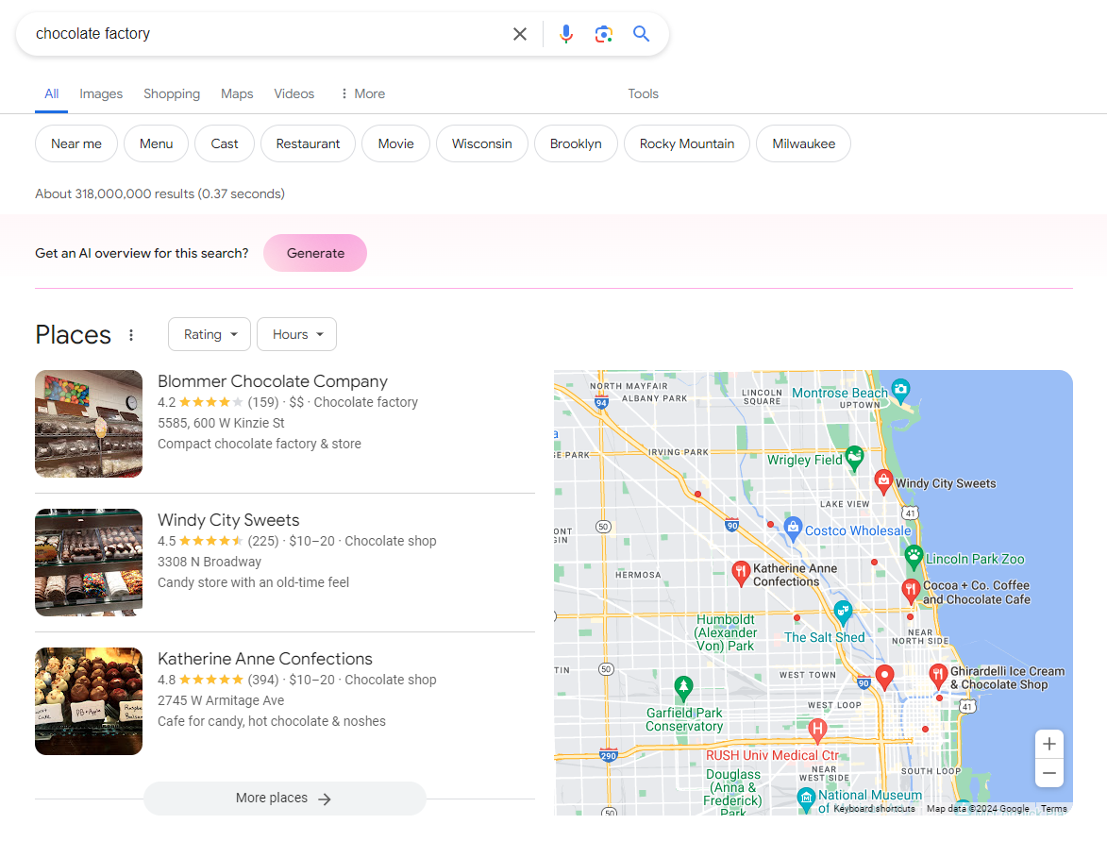
Task: Click the Cocoa + Co. Coffee map pin
Action: 911,590
